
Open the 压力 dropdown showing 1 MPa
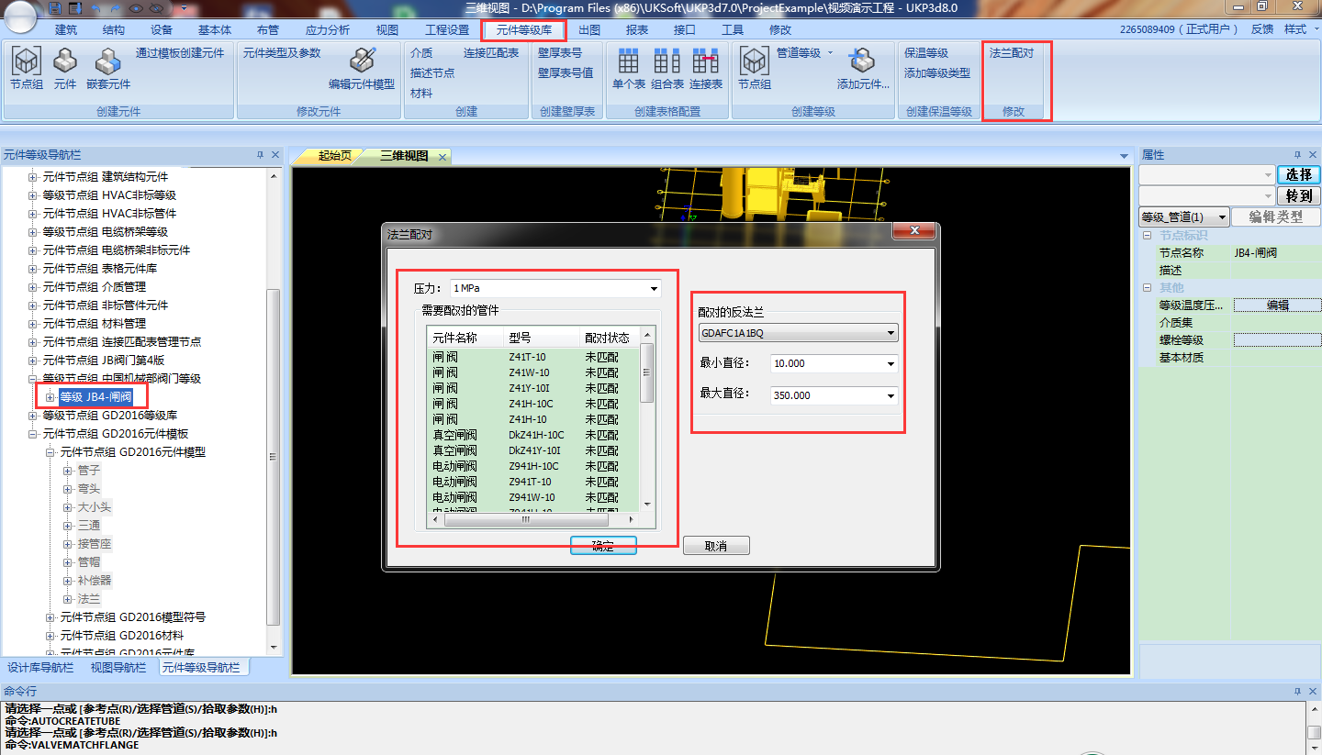point(654,289)
